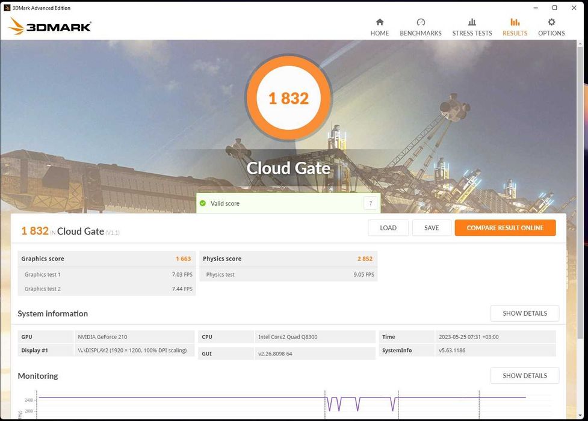Click the 9.05 FPS value
The height and width of the screenshot is (421, 588).
point(364,274)
